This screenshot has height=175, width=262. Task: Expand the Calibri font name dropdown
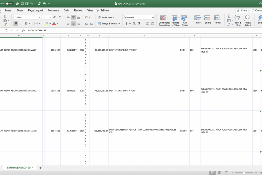(x=39, y=17)
